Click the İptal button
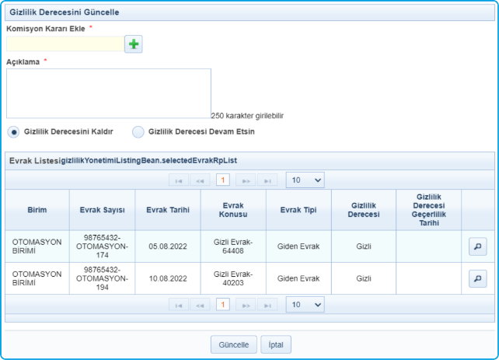499x360 pixels. click(x=275, y=344)
